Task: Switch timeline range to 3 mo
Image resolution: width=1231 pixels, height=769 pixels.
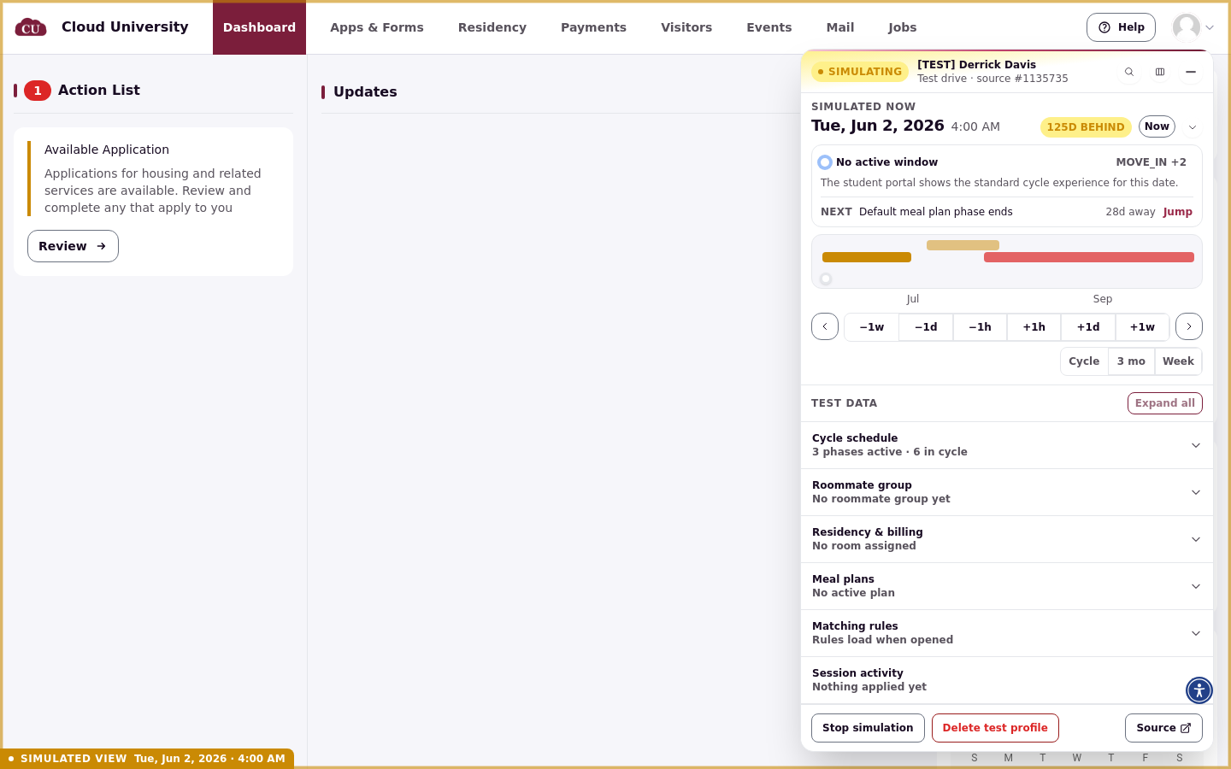Action: [x=1131, y=361]
